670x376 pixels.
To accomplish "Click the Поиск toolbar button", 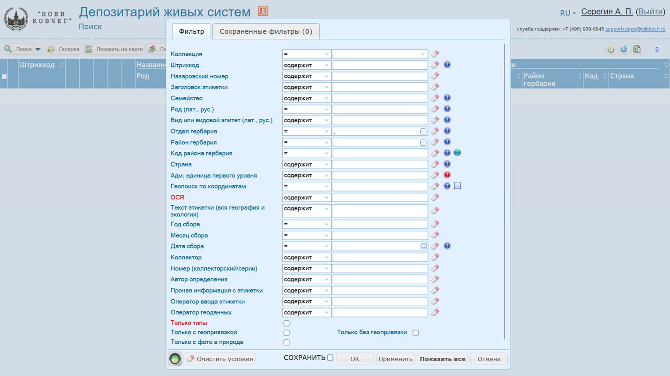I will [18, 49].
